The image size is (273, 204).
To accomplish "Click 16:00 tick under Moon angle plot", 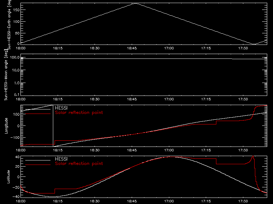I will click(x=20, y=99).
